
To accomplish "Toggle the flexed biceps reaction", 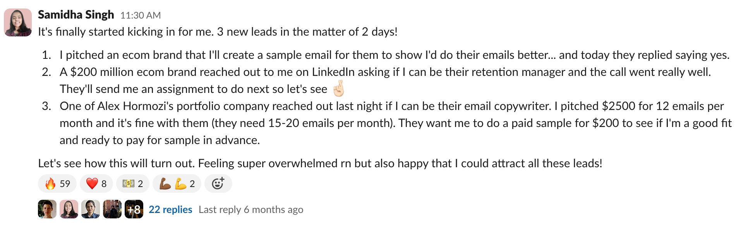I will pyautogui.click(x=177, y=184).
